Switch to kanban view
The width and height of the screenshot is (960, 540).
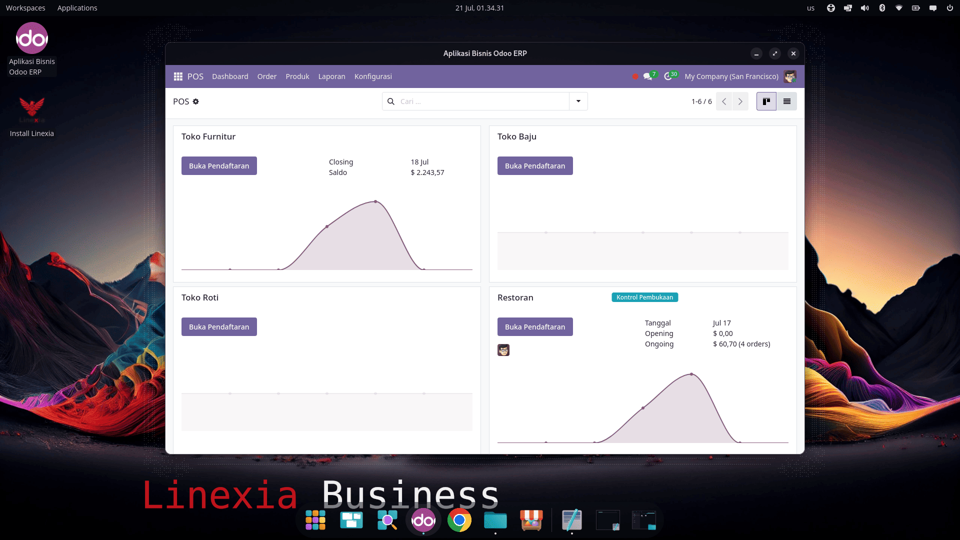(x=766, y=101)
